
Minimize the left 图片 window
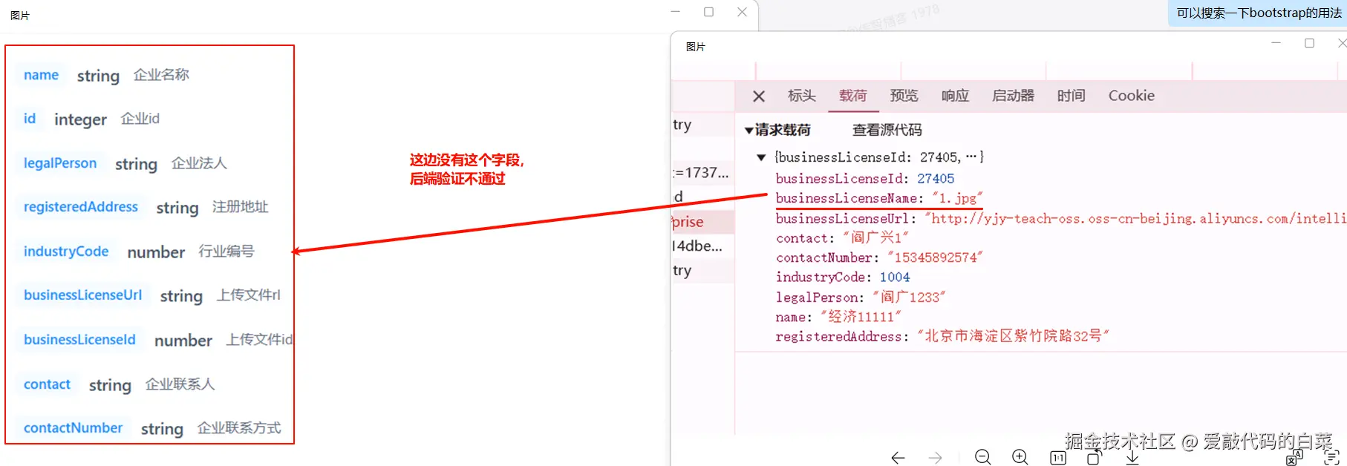tap(675, 12)
